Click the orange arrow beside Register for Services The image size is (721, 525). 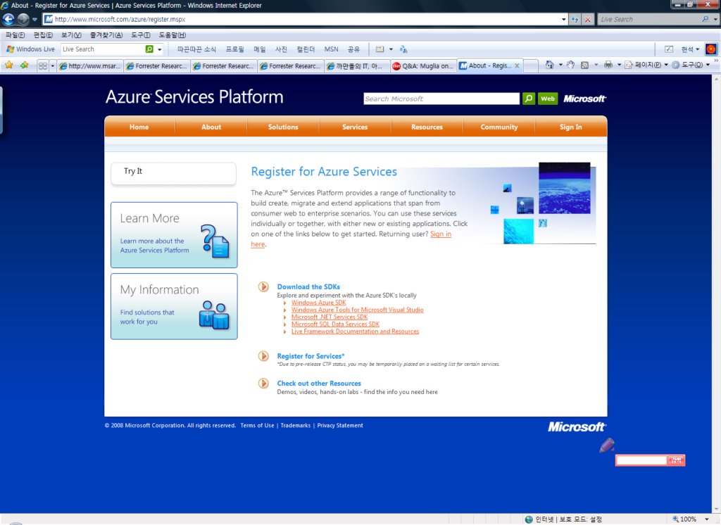(x=263, y=356)
